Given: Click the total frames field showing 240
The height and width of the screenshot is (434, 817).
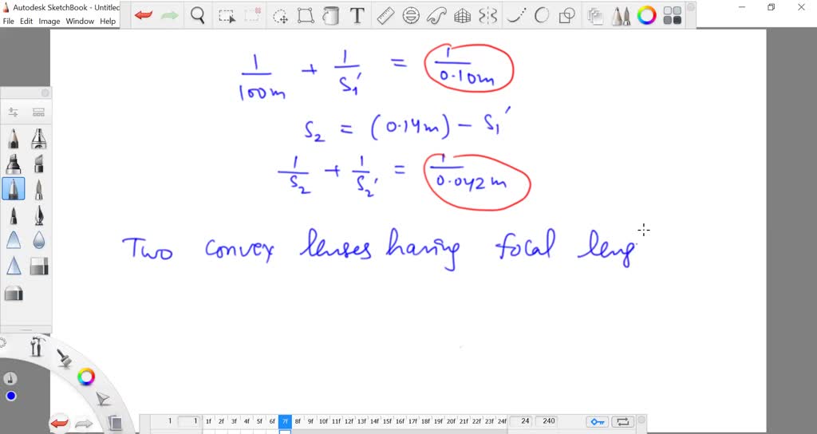Looking at the screenshot, I should click(547, 421).
